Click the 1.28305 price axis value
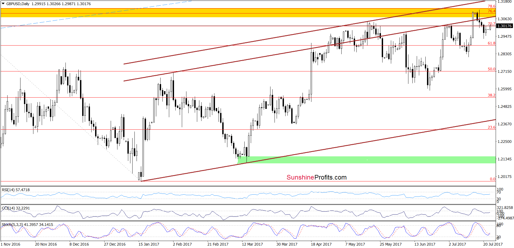Viewport: 514px width, 248px height. pos(505,54)
